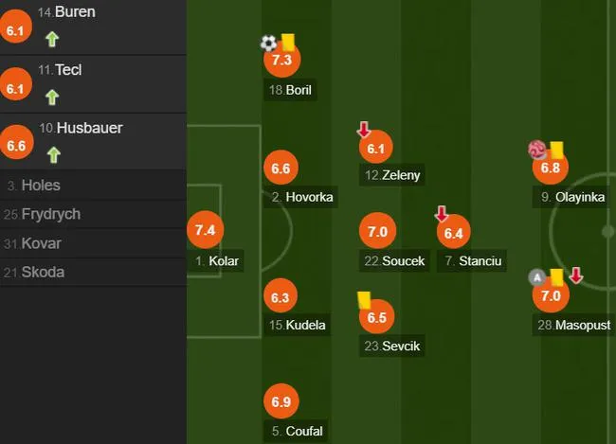The image size is (616, 444).
Task: Click the red substituted-off arrow on Masopust
Action: click(576, 275)
